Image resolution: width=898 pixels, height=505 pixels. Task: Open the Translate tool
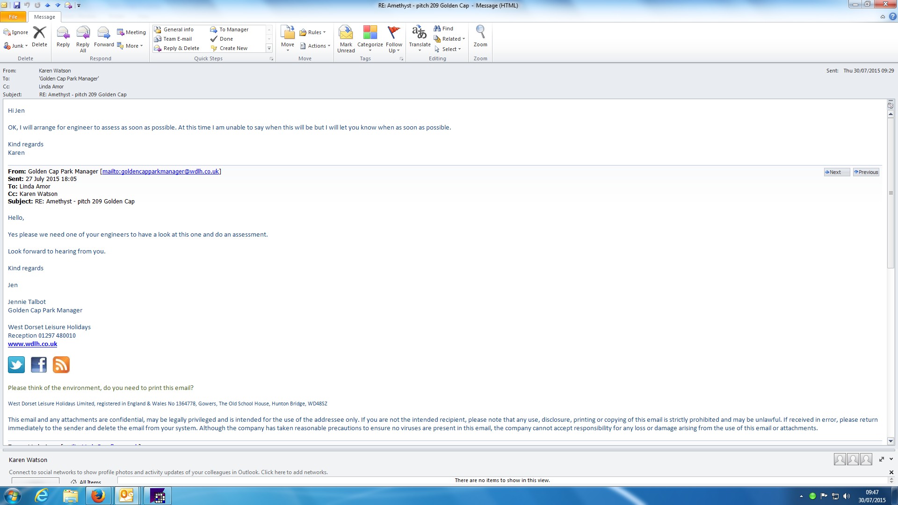click(x=420, y=34)
